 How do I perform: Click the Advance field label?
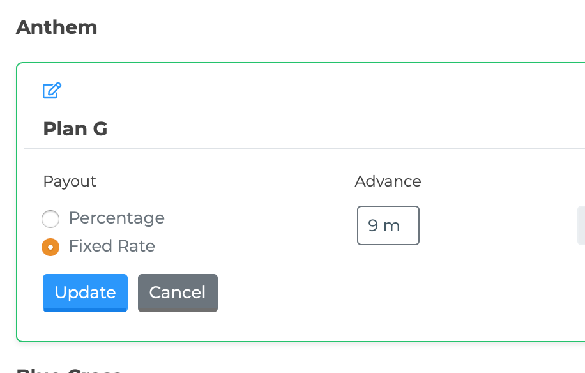click(x=388, y=181)
